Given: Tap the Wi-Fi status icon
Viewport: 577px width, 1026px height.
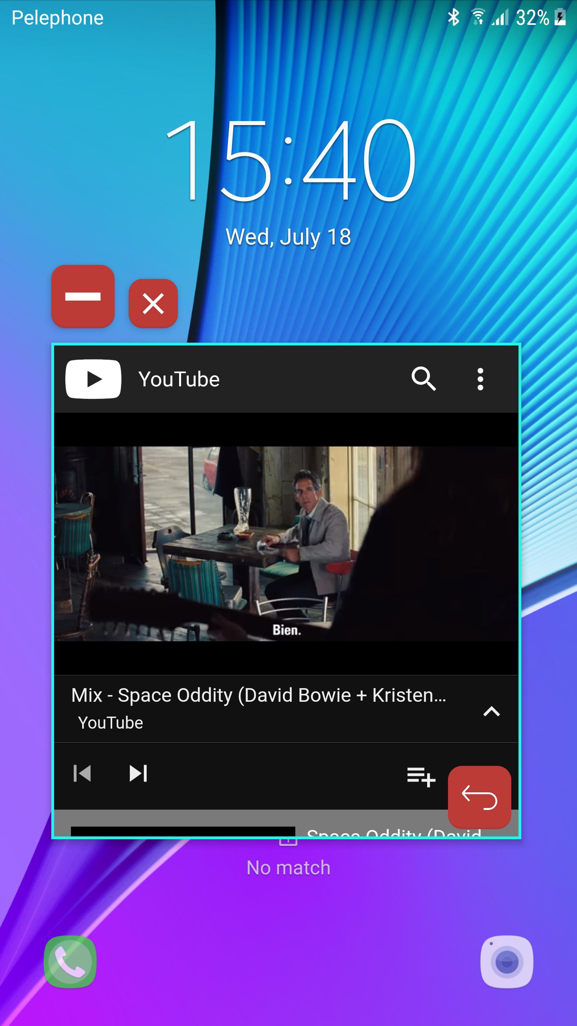Looking at the screenshot, I should pyautogui.click(x=478, y=18).
